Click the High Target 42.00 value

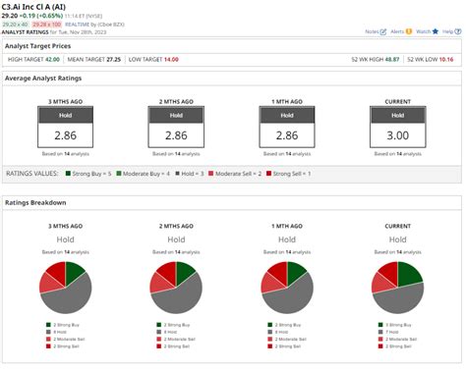click(52, 60)
